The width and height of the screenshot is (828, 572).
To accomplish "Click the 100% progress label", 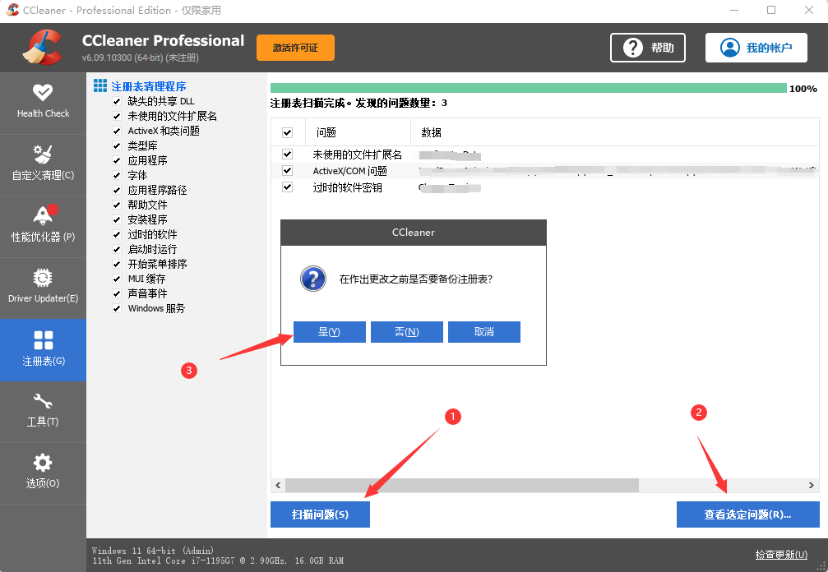I will (803, 89).
